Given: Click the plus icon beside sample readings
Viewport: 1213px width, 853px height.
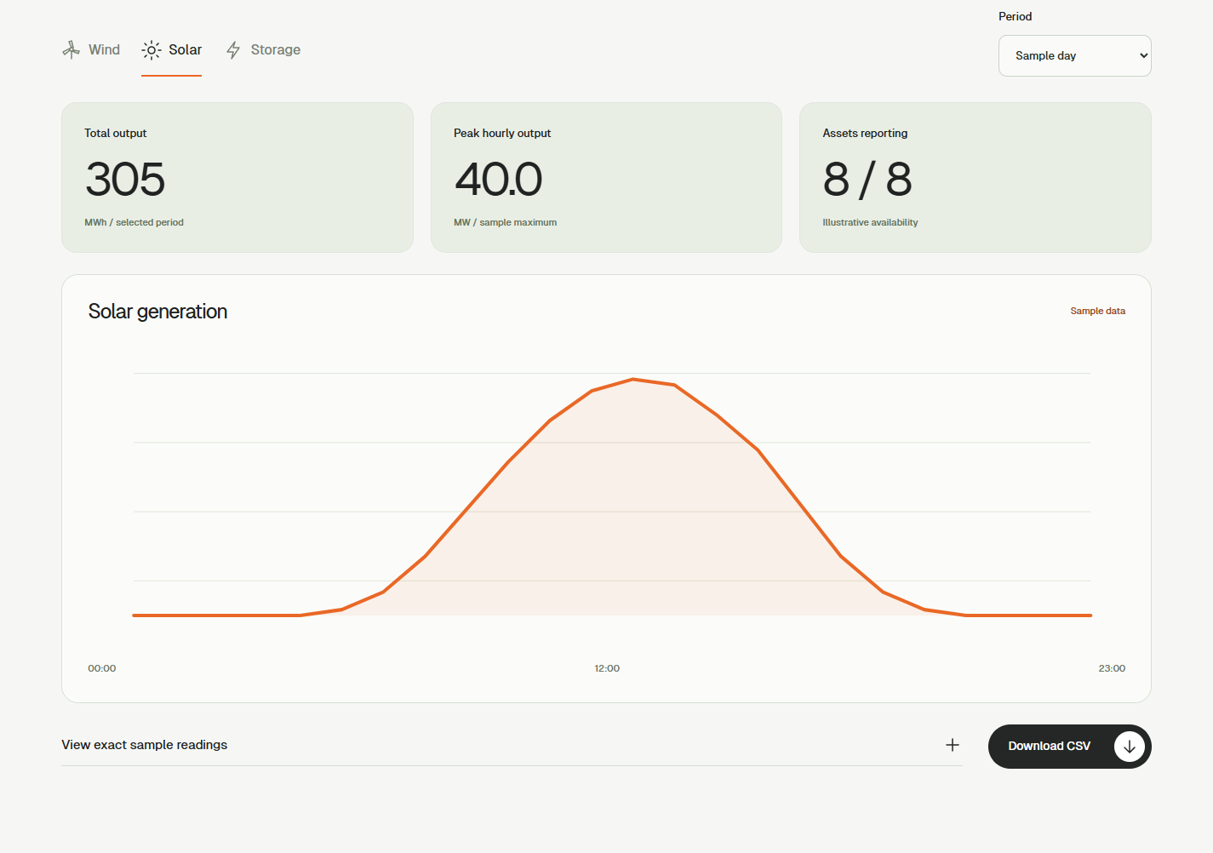Looking at the screenshot, I should point(953,745).
